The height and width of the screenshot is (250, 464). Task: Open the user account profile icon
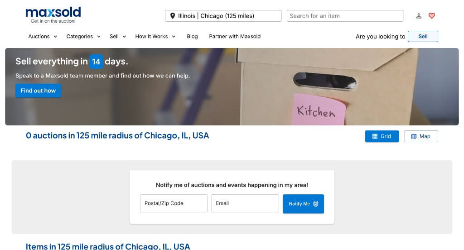click(x=419, y=16)
